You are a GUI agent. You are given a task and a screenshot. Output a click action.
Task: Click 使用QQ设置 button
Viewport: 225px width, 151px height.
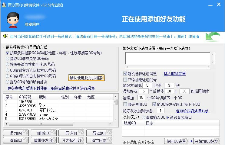click(x=176, y=141)
